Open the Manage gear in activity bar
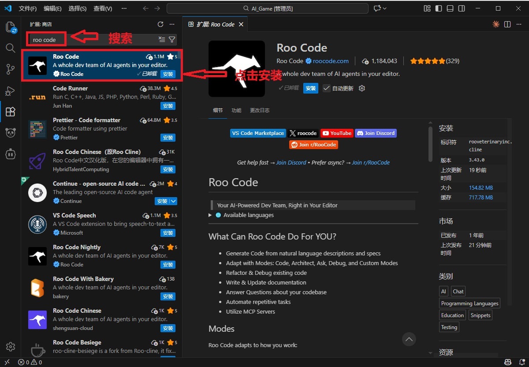Screen dimensions: 529x367 point(10,347)
